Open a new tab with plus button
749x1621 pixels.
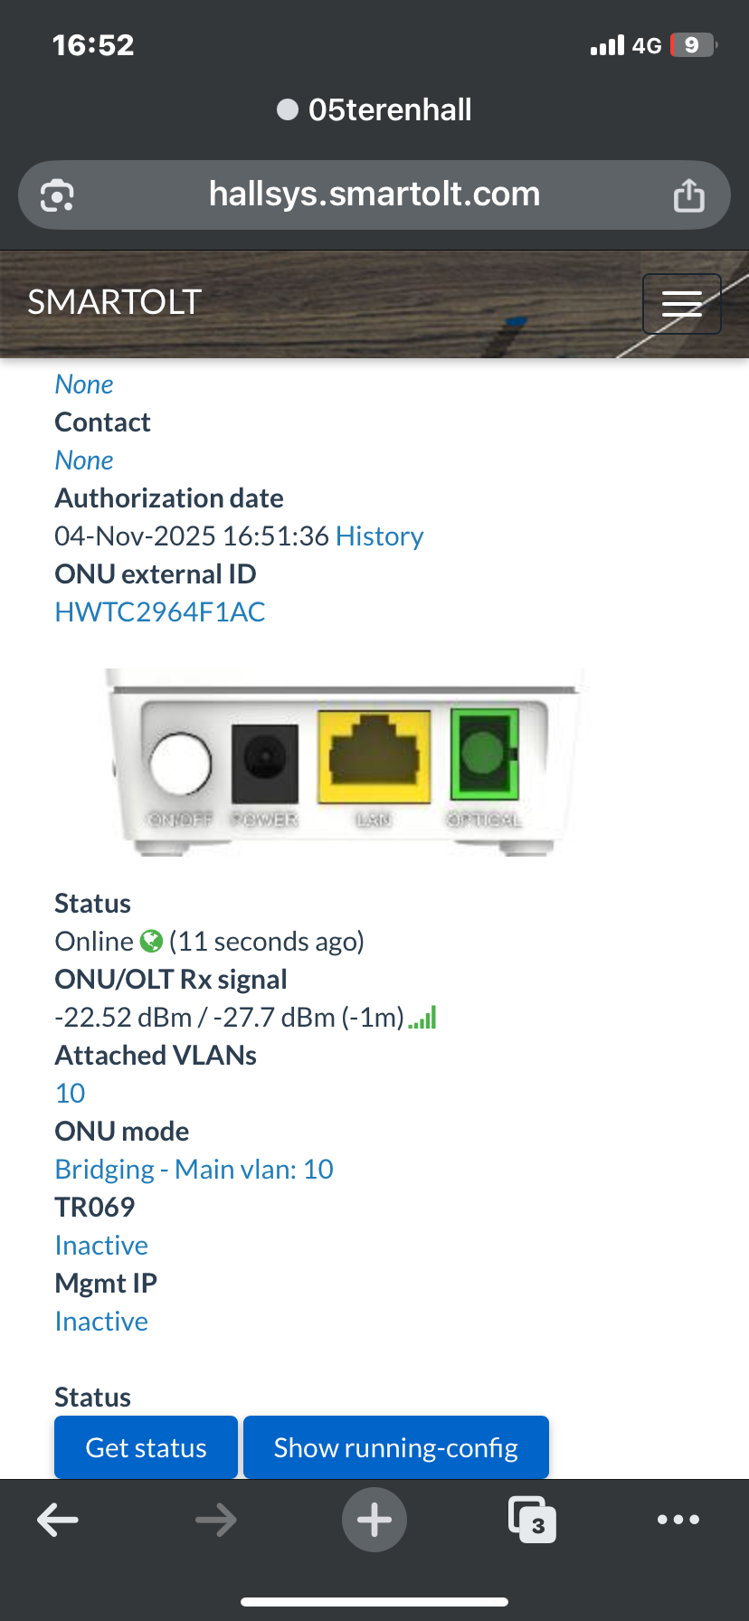pyautogui.click(x=374, y=1520)
